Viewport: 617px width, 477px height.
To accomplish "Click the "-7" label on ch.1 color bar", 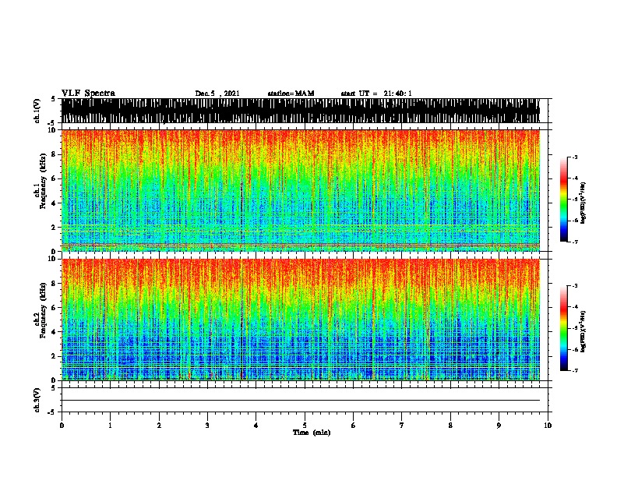I will click(575, 242).
